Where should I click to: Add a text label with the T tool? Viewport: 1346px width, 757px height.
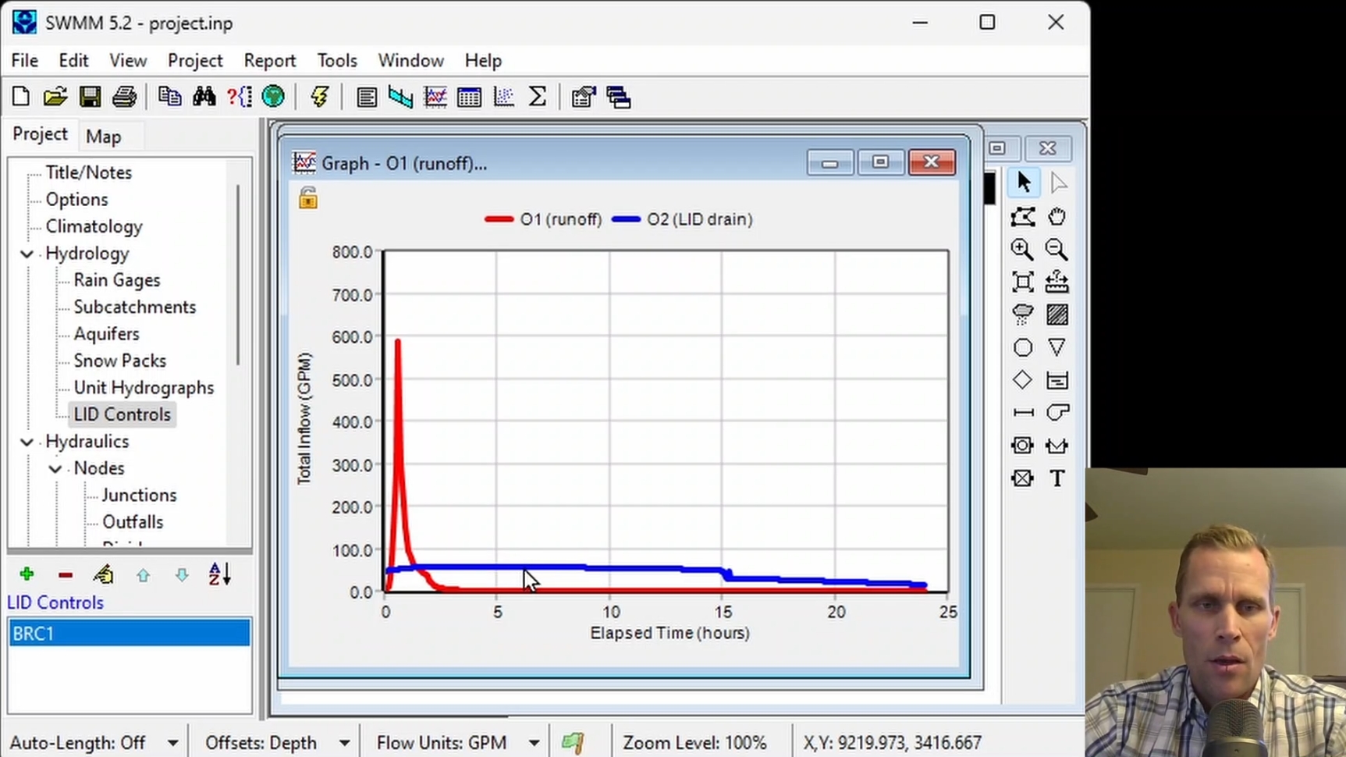[1057, 478]
